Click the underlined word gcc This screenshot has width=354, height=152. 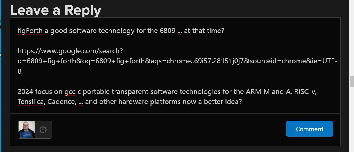70,92
